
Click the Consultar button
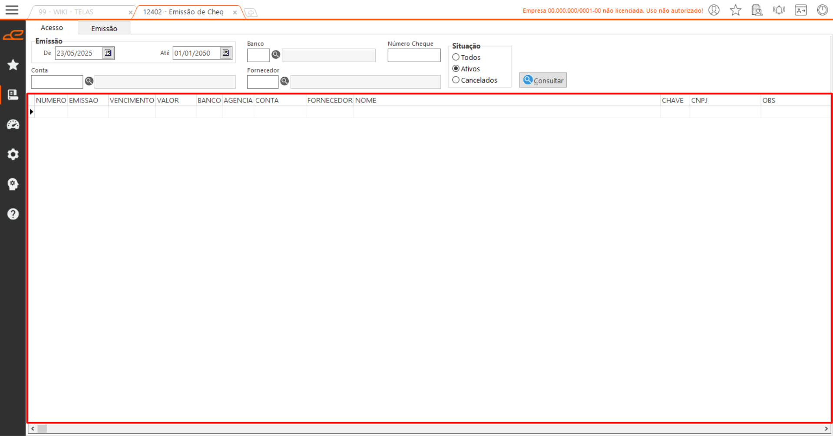tap(542, 80)
